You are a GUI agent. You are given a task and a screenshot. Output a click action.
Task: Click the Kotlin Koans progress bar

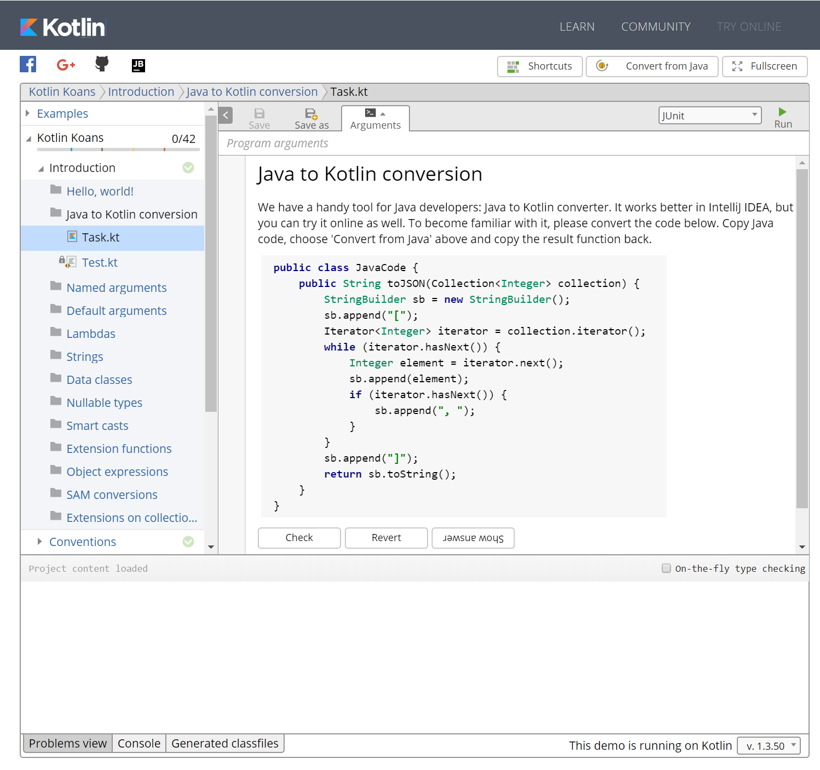click(118, 149)
